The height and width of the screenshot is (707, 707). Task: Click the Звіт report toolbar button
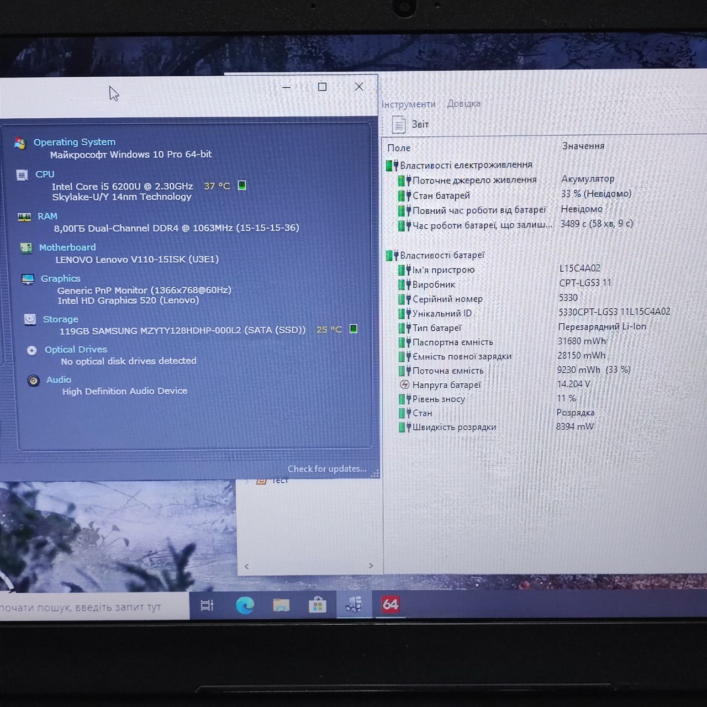pyautogui.click(x=410, y=124)
